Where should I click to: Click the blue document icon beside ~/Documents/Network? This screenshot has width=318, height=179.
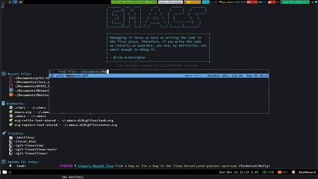point(11,90)
